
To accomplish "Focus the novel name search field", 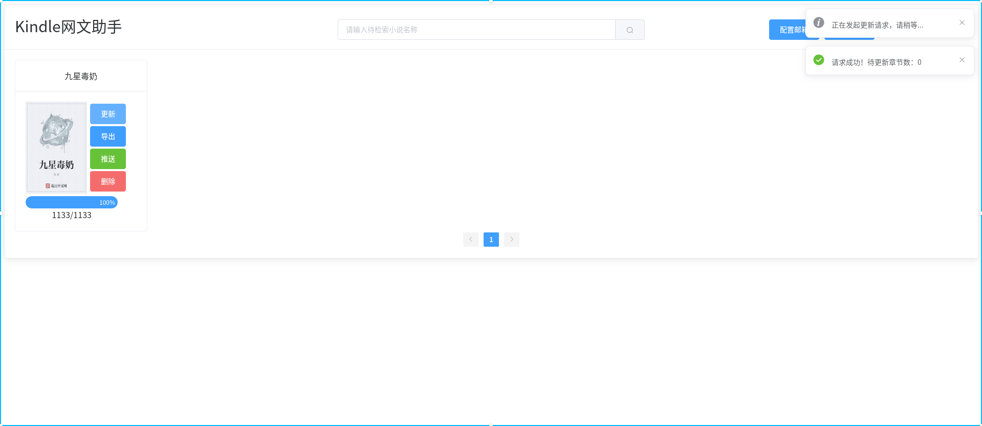I will click(x=476, y=30).
